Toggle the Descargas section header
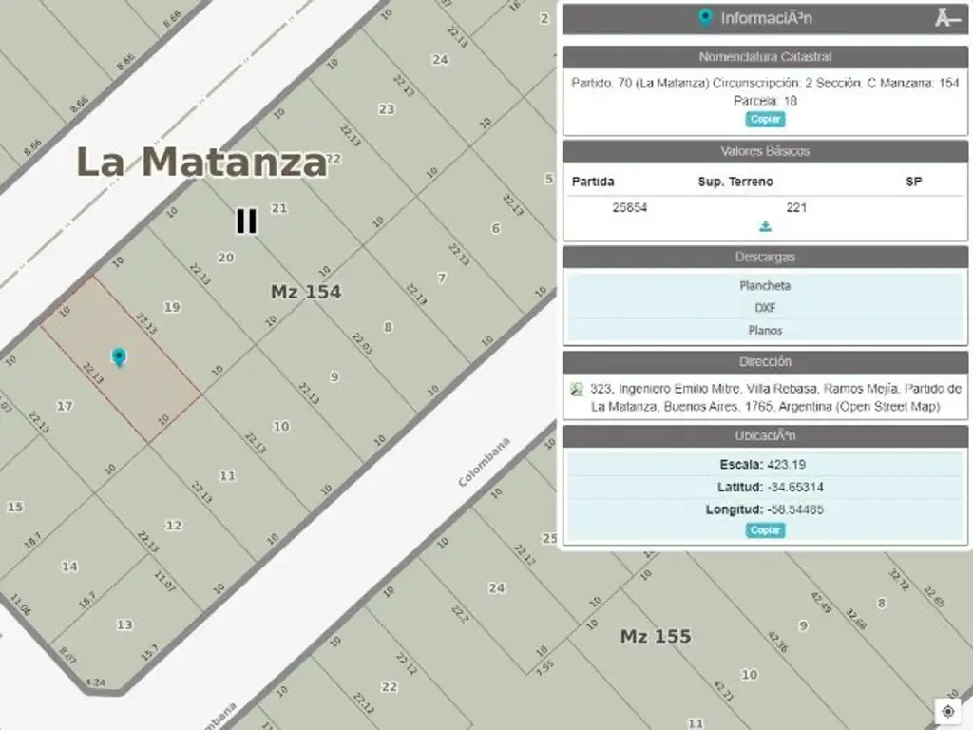This screenshot has width=973, height=730. point(765,258)
